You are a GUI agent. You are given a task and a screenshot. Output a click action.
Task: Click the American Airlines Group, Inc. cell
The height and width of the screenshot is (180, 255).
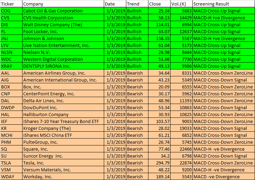pos(63,73)
